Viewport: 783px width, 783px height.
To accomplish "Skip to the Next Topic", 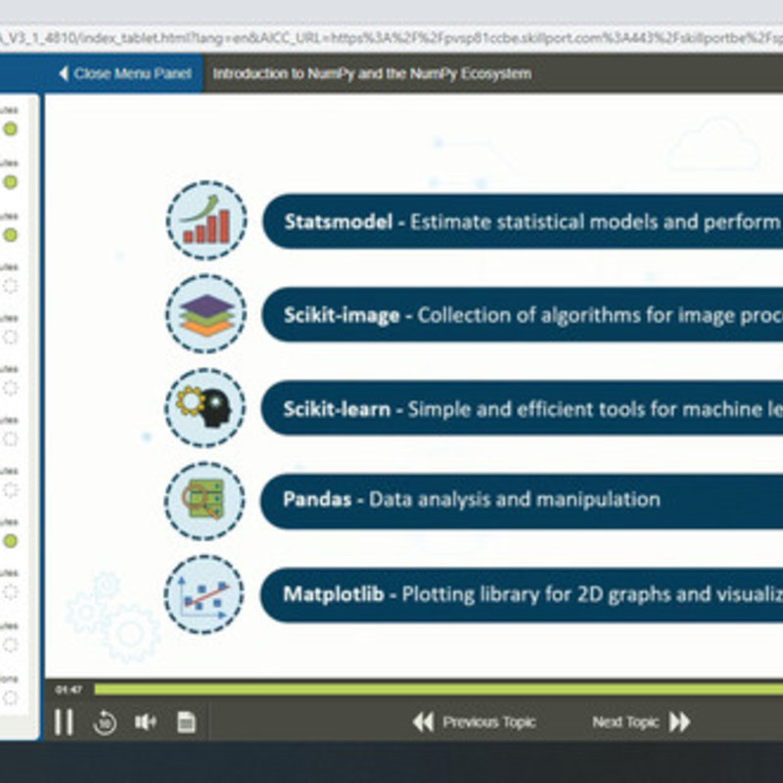I will [x=642, y=722].
